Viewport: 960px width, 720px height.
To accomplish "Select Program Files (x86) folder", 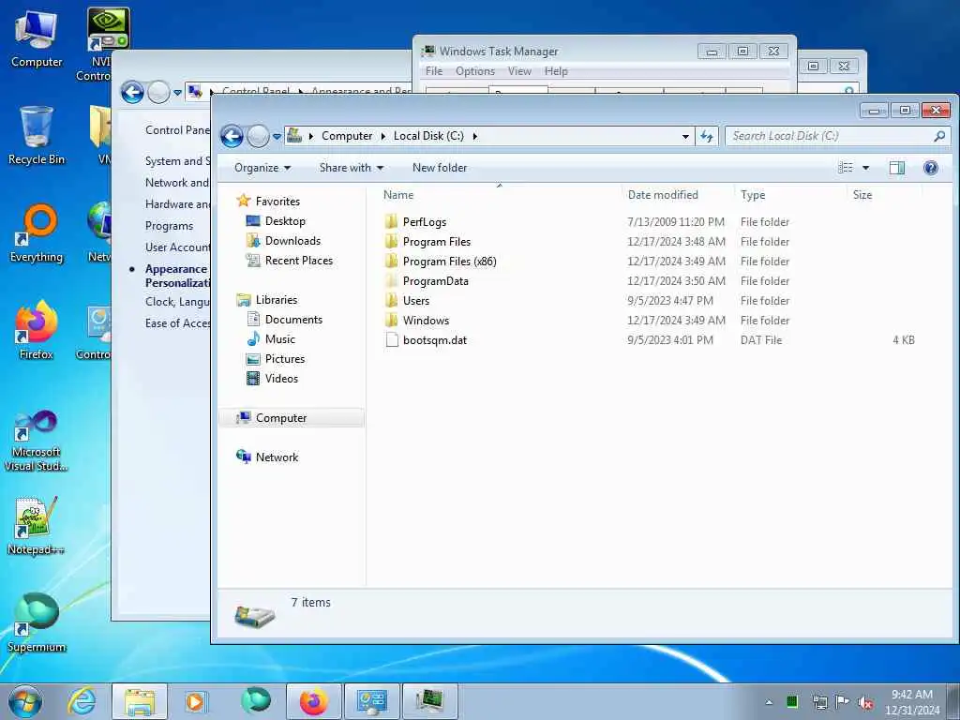I will (x=449, y=262).
